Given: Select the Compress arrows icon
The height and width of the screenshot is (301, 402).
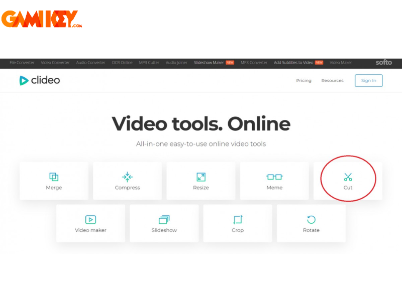Looking at the screenshot, I should [128, 177].
